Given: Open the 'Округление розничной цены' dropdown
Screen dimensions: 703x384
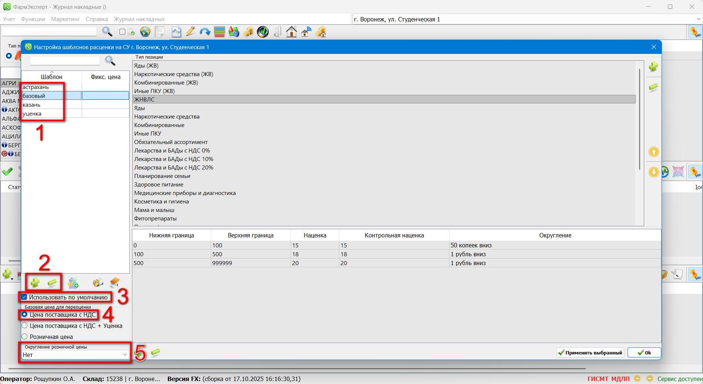Looking at the screenshot, I should click(x=125, y=355).
